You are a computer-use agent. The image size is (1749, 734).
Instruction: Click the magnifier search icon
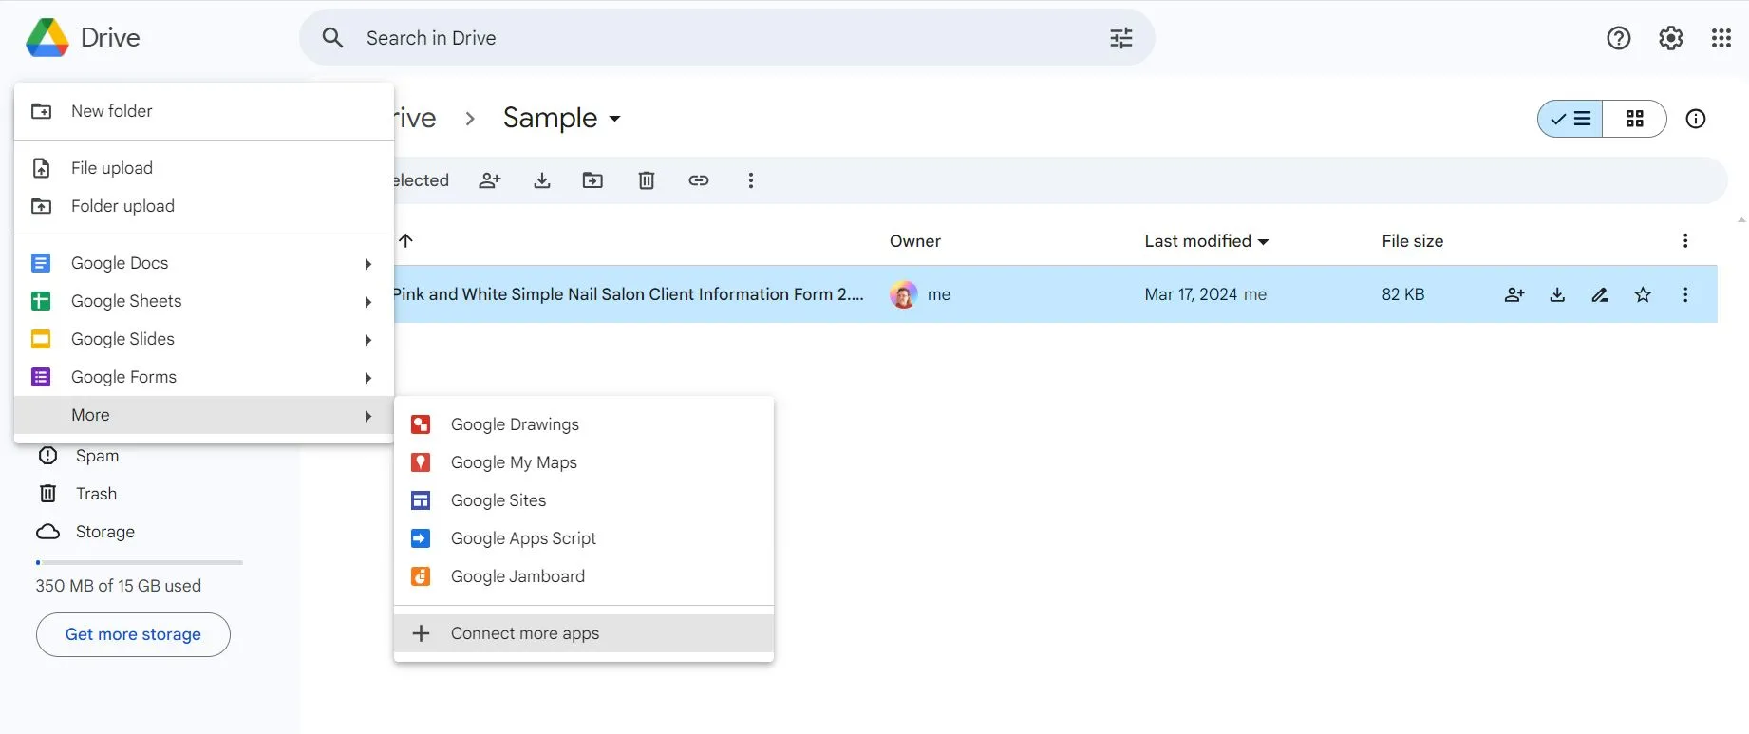(332, 38)
